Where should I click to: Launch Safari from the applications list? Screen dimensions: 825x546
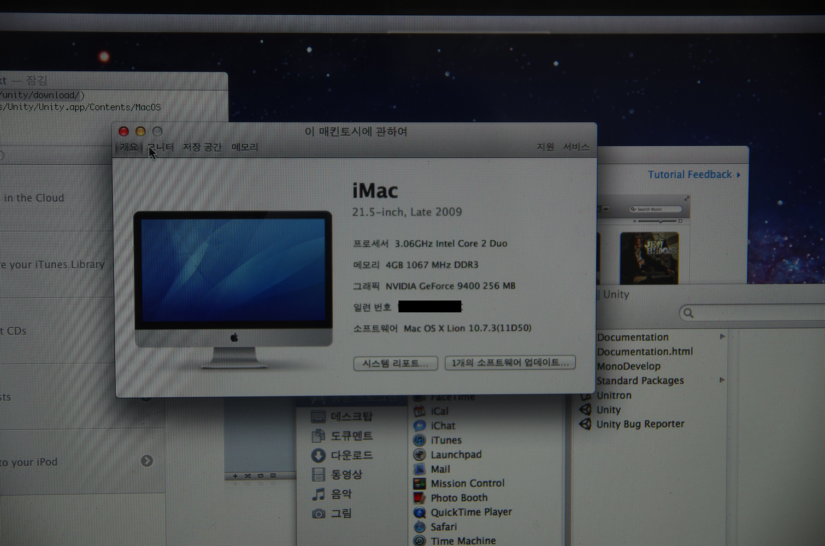[x=443, y=527]
